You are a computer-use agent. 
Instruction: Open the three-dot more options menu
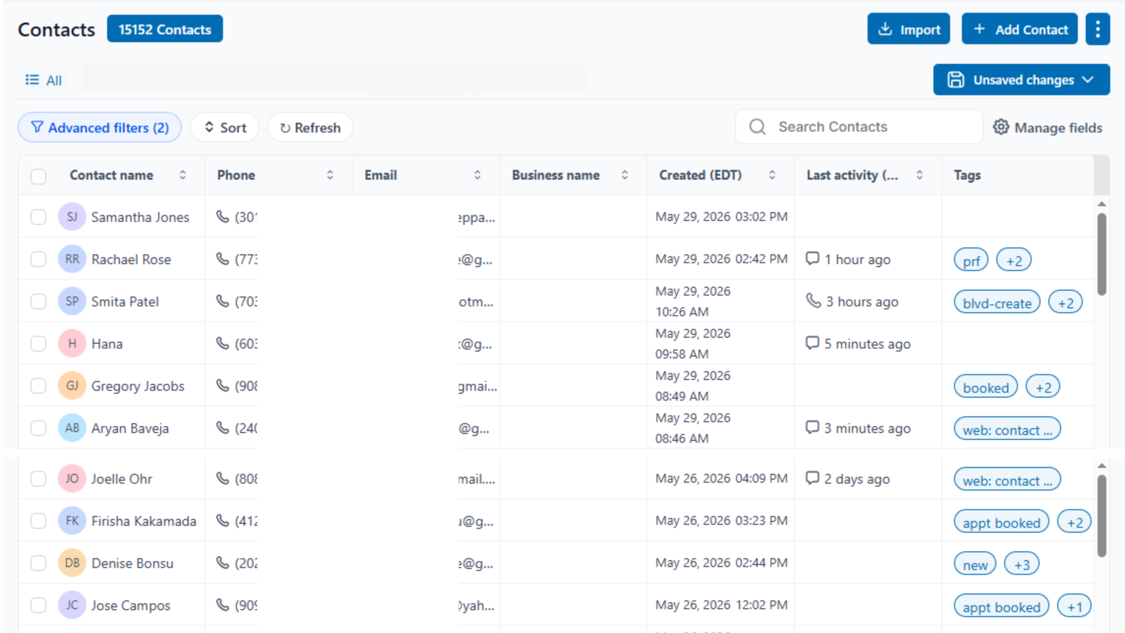1097,29
